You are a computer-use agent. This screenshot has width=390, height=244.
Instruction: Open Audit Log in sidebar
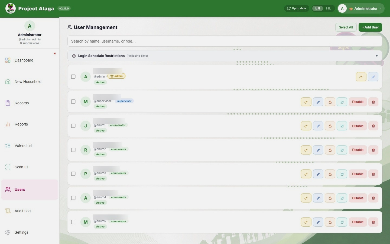click(30, 211)
